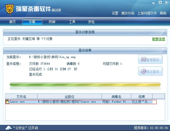Screen dimensions: 170x131
Task: Click 更改外观 to change skin
Action: [x=128, y=13]
